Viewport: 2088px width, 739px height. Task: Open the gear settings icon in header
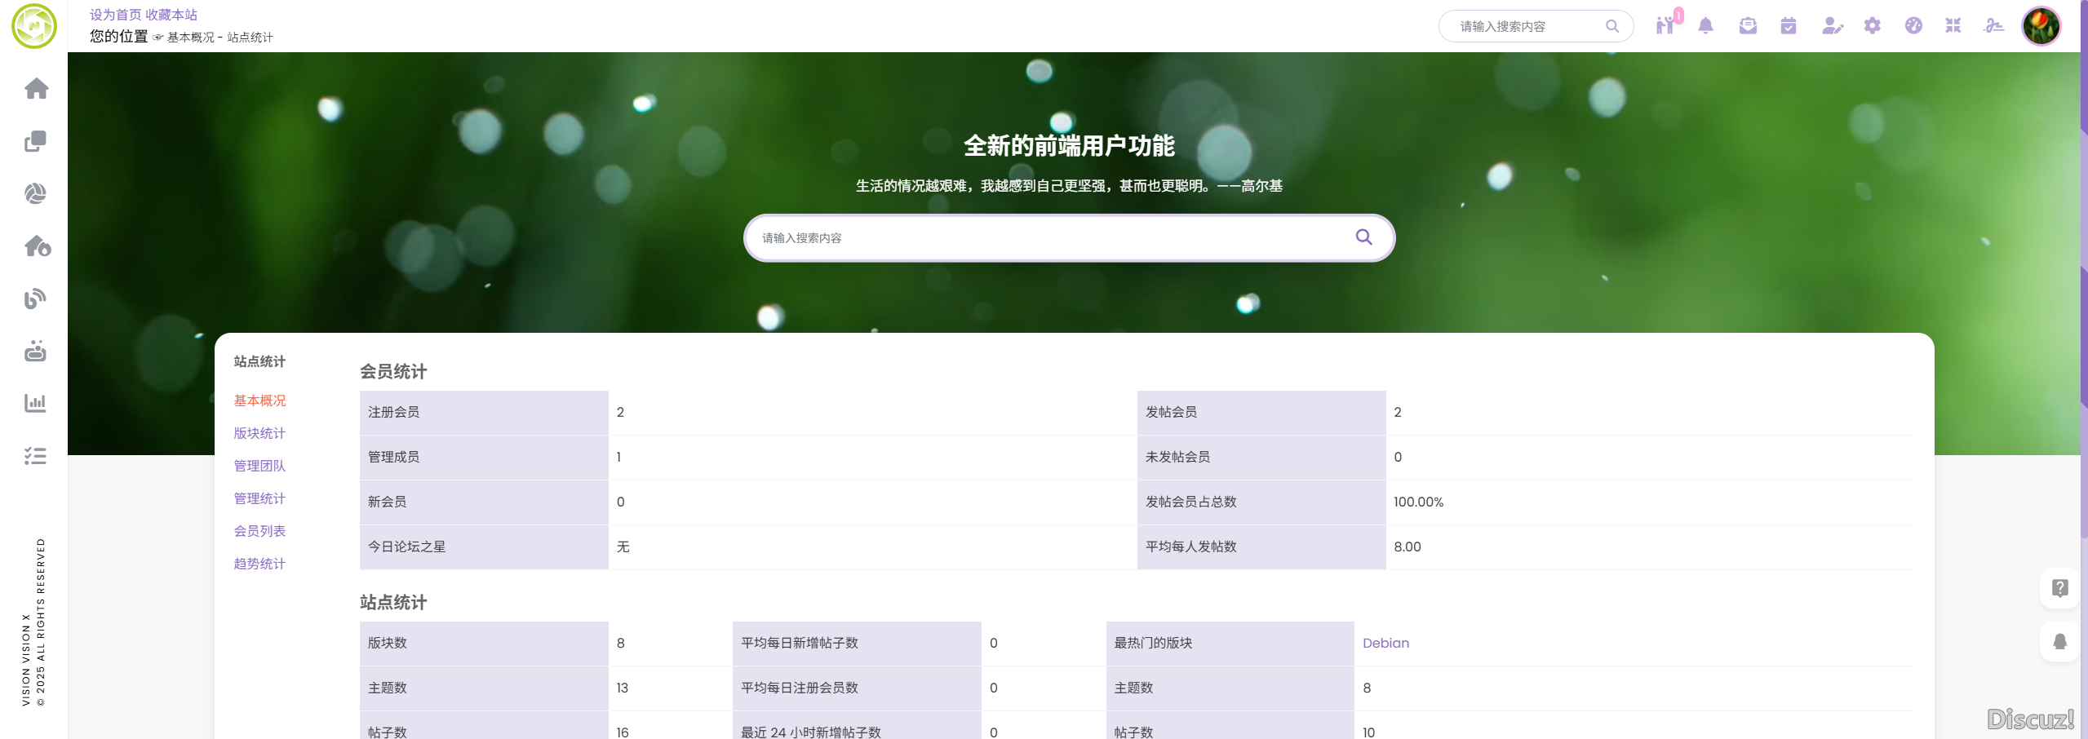point(1872,26)
